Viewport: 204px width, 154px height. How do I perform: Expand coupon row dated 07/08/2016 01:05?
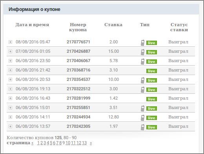tap(10, 51)
